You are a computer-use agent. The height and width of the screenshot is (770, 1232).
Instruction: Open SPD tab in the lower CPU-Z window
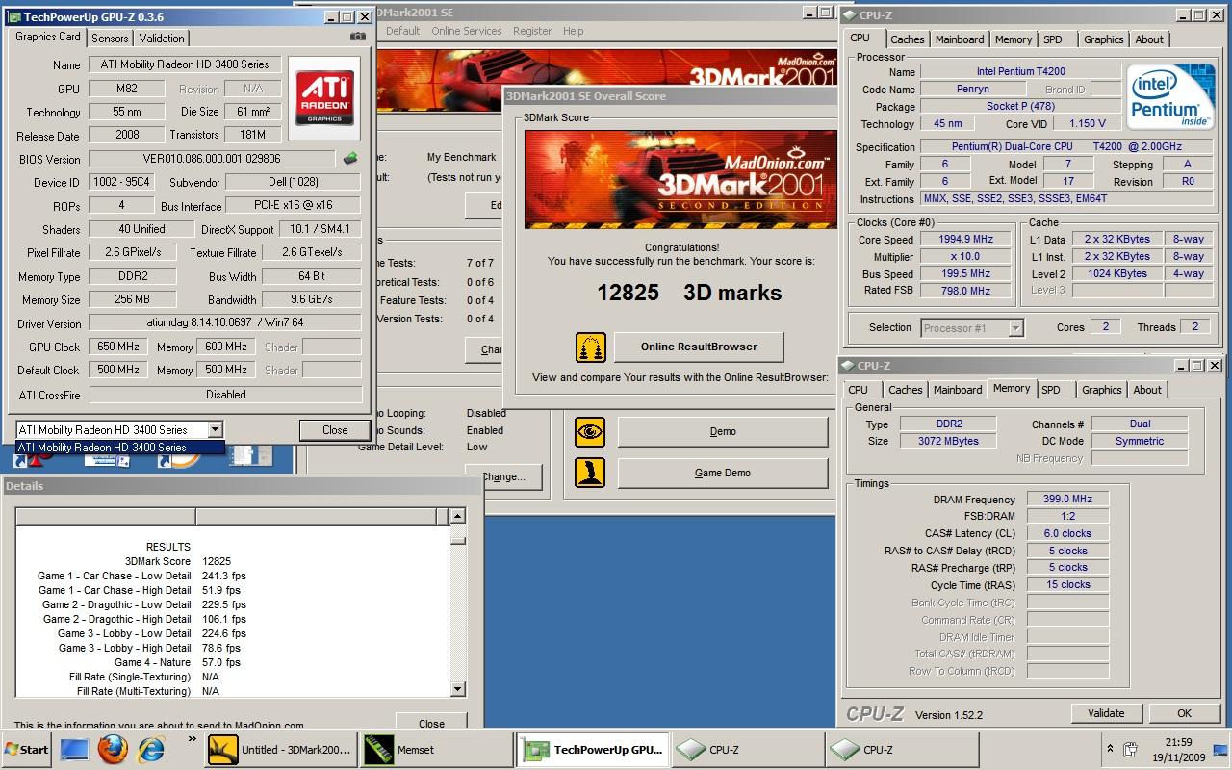point(1051,390)
